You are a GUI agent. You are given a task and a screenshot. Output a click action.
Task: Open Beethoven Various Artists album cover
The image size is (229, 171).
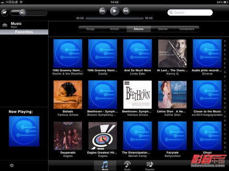137,94
